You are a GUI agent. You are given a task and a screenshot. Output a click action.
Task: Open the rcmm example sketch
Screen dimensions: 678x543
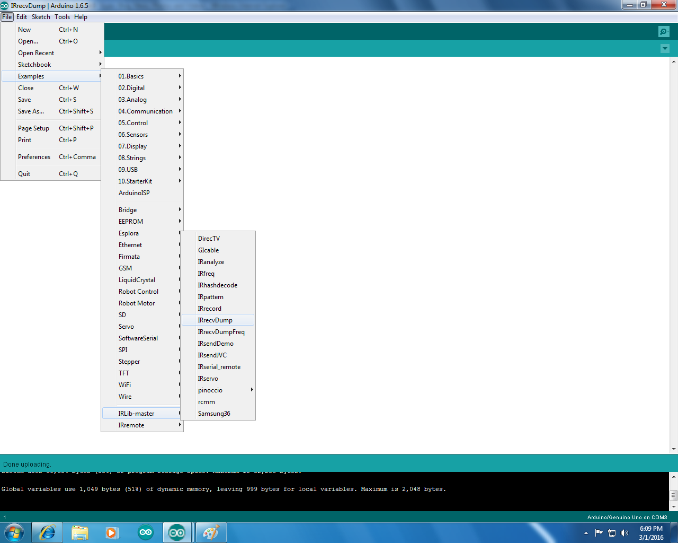pyautogui.click(x=218, y=402)
